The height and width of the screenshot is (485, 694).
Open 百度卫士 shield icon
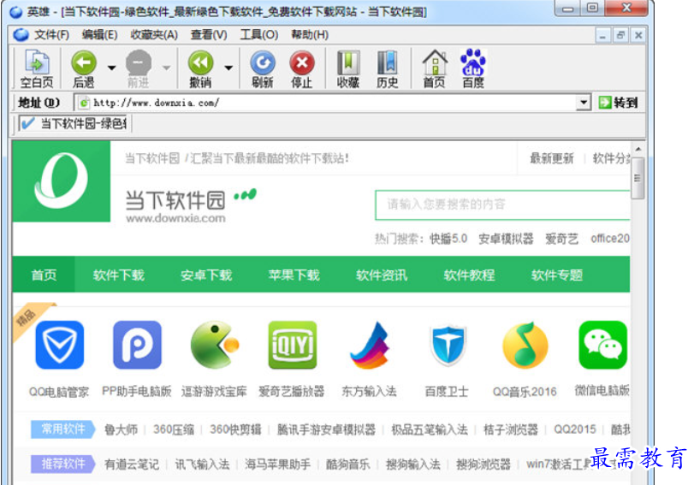pyautogui.click(x=448, y=345)
